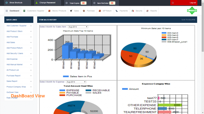Image resolution: width=204 pixels, height=114 pixels.
Task: Click the Item ReOrder gear icon
Action: (x=94, y=3)
